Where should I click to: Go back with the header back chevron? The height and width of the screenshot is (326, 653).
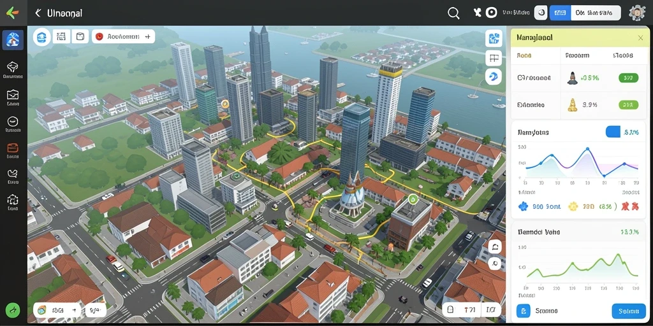point(38,13)
